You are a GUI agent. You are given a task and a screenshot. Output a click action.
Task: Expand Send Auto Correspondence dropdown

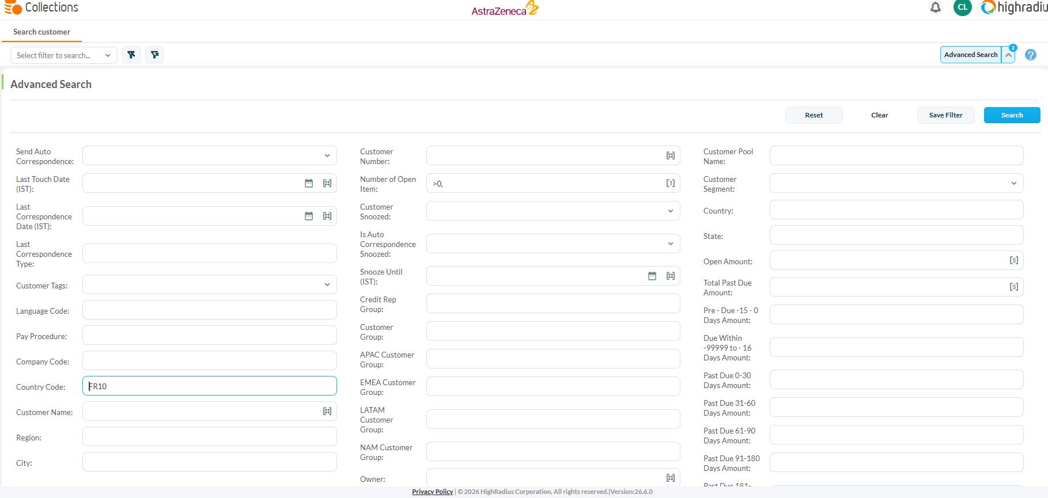327,155
